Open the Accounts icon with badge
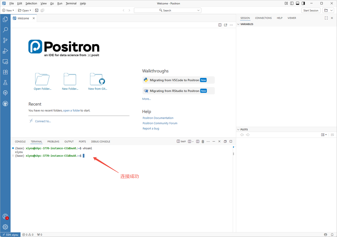337x237 pixels. [5, 217]
